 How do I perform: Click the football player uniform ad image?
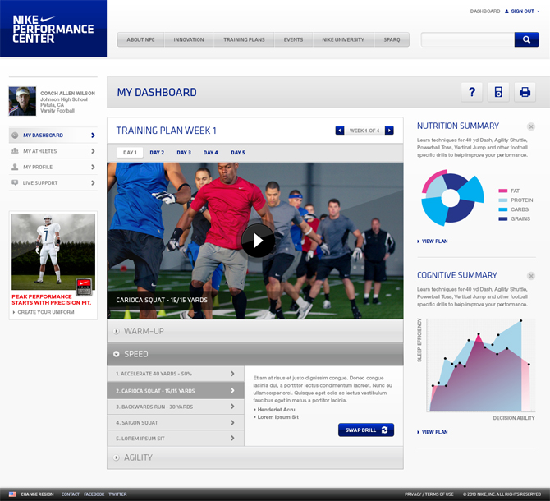click(53, 252)
